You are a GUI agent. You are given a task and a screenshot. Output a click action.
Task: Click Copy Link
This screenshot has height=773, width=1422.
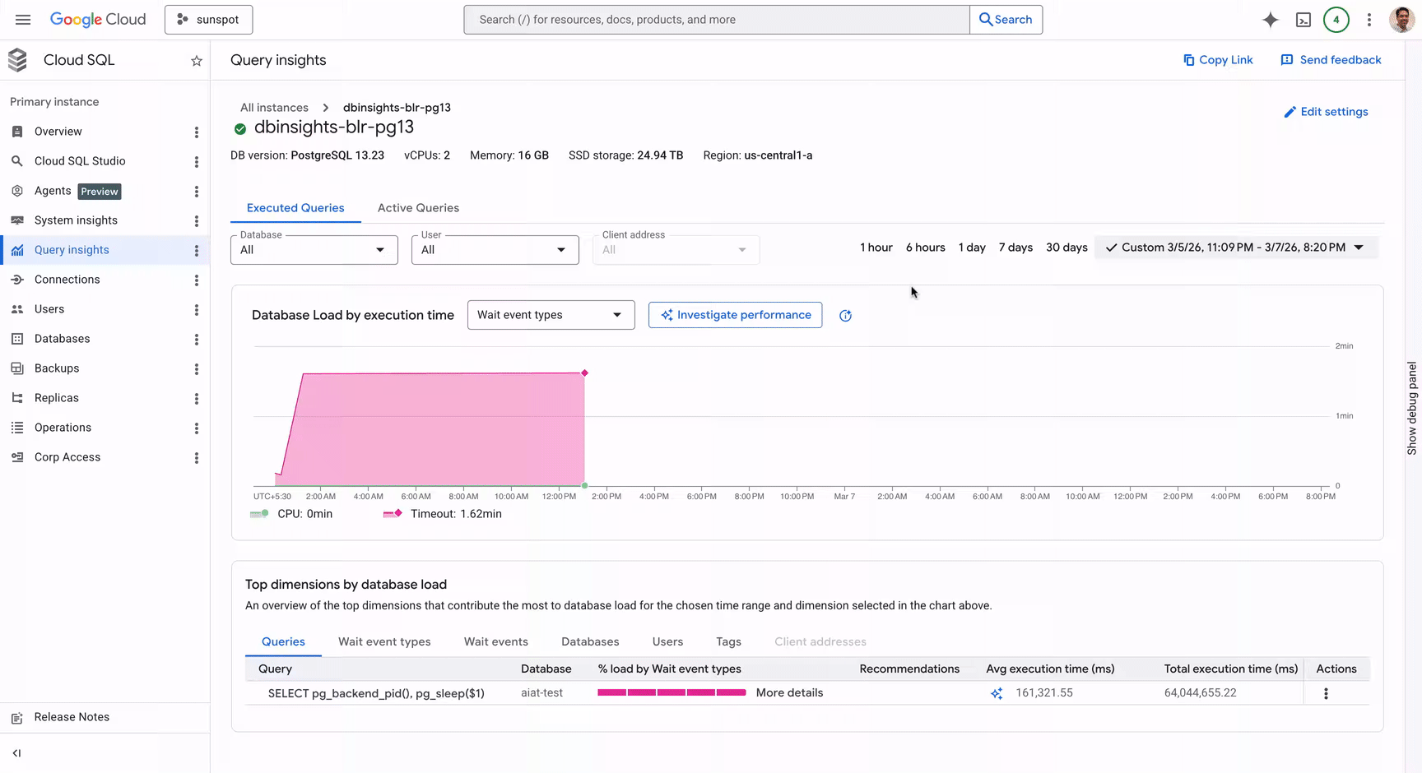point(1218,60)
